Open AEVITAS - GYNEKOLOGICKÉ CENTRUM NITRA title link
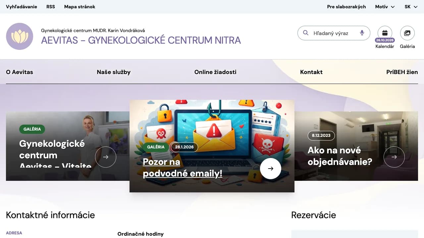The image size is (424, 238). pyautogui.click(x=141, y=40)
